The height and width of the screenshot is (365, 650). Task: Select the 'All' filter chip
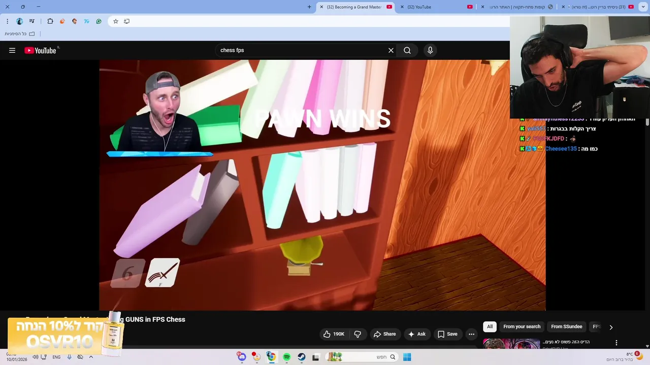pyautogui.click(x=490, y=326)
